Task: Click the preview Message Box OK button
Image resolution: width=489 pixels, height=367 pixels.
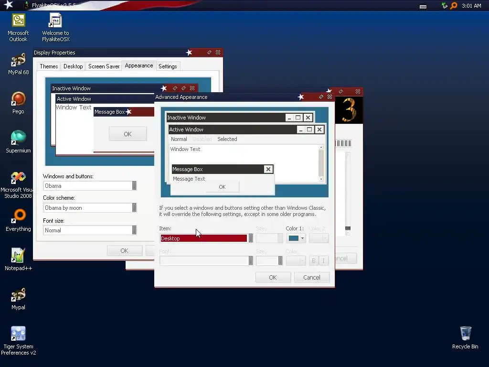Action: 222,187
